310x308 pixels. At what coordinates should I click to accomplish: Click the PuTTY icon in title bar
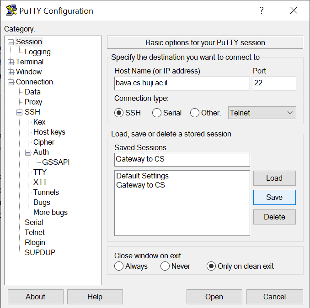coord(11,10)
